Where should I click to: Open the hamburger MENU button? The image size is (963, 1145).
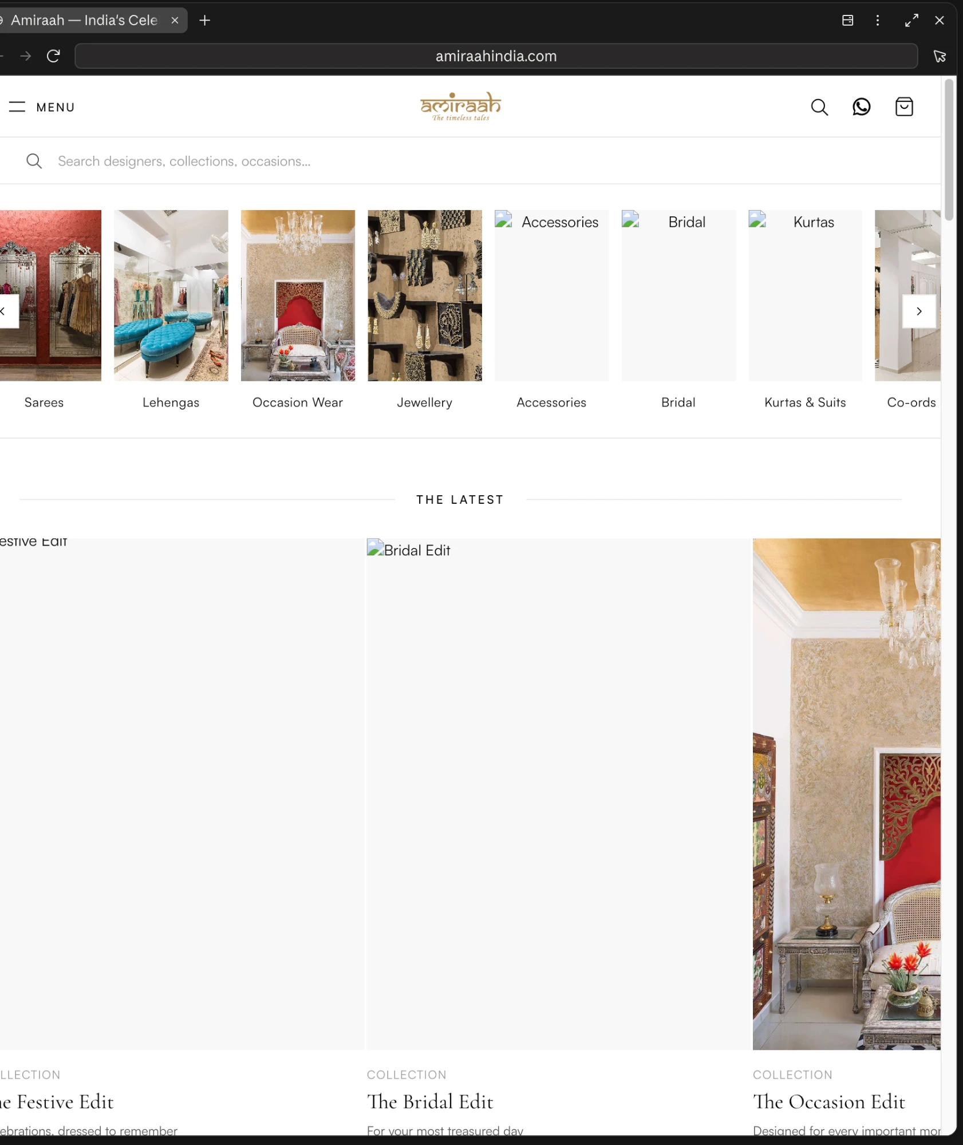coord(41,107)
